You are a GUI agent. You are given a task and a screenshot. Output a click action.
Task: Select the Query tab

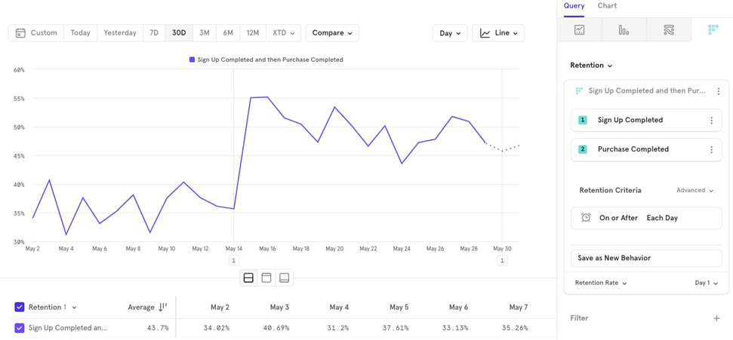tap(574, 6)
